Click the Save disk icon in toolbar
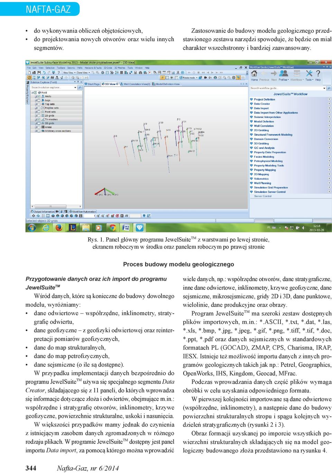Viewport: 332px width, 473px height. (x=39, y=73)
